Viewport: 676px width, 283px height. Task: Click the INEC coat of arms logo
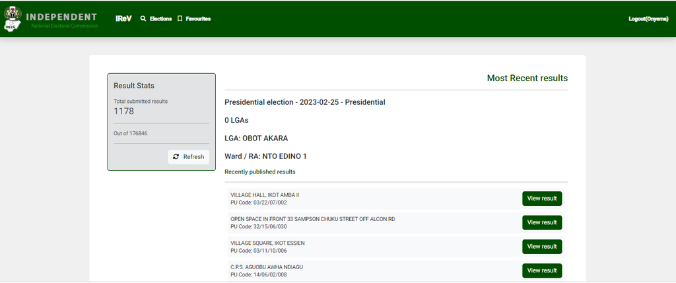(x=13, y=19)
